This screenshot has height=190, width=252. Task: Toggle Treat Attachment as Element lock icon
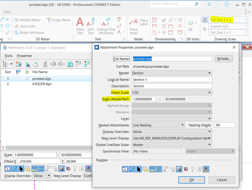145,169
